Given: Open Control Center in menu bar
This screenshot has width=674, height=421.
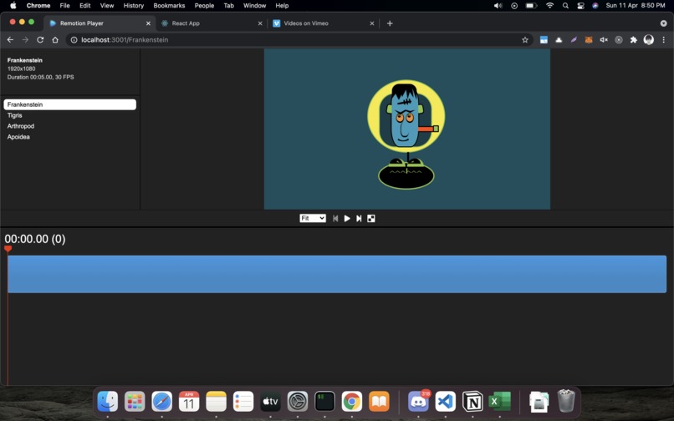Looking at the screenshot, I should [x=580, y=6].
